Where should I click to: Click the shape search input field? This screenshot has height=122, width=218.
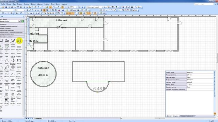pyautogui.click(x=9, y=21)
